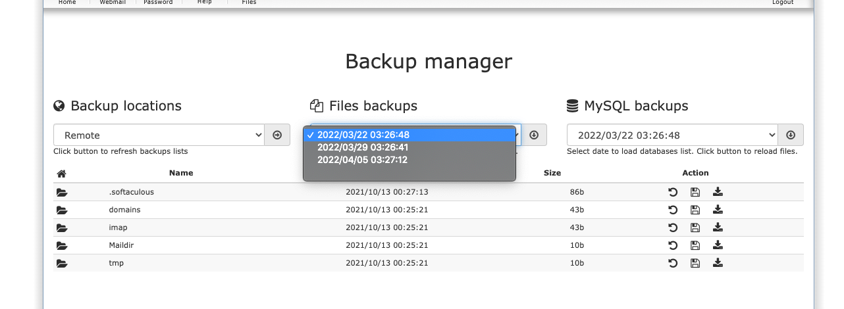
Task: Download the imap folder backup
Action: [x=718, y=227]
